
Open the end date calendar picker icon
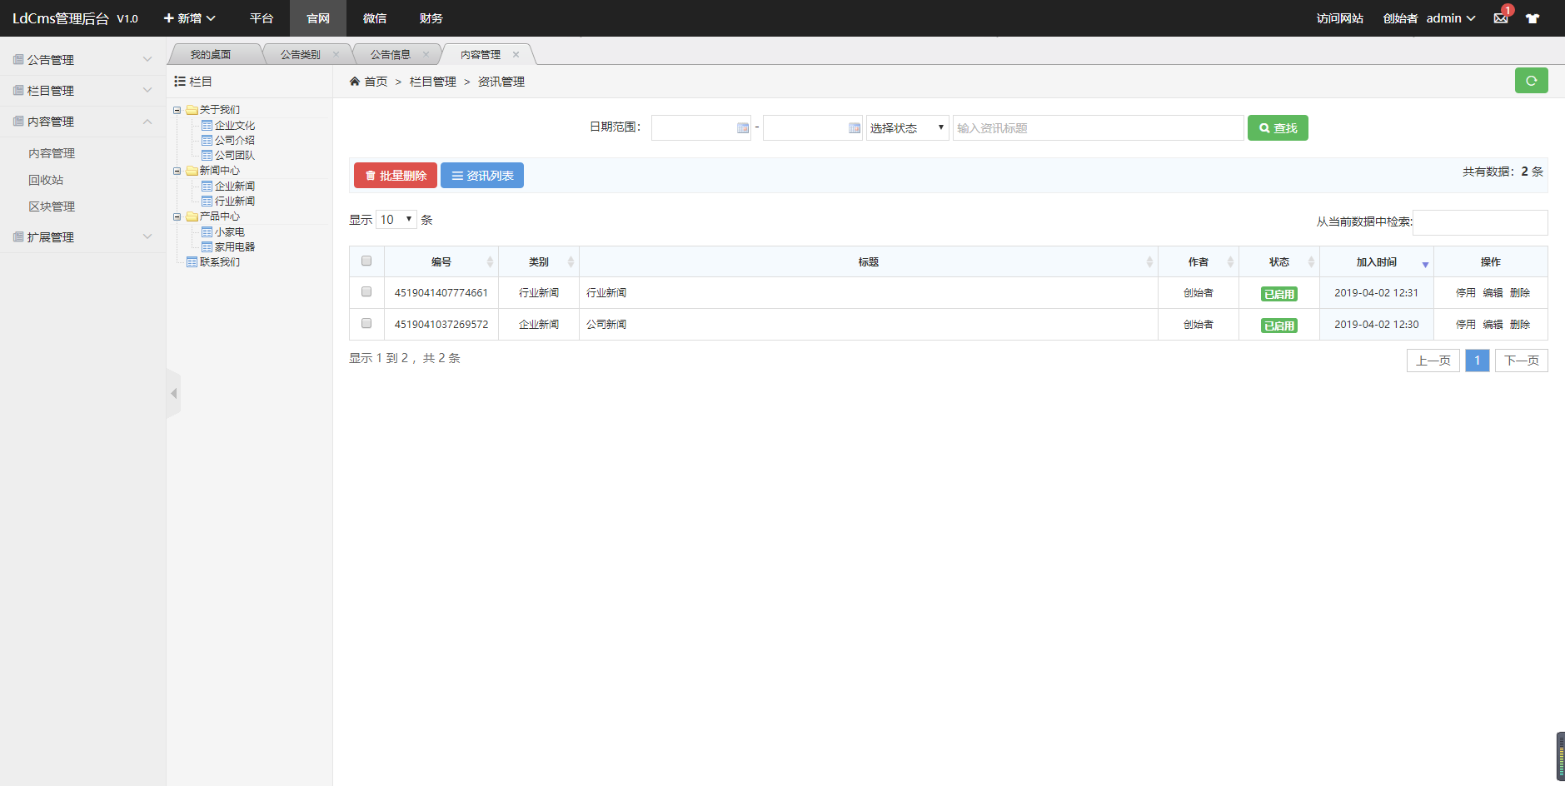[x=855, y=128]
